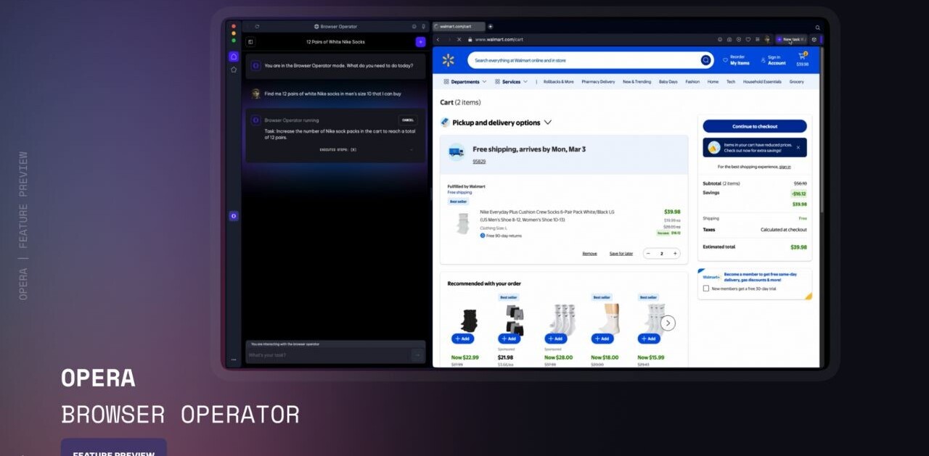This screenshot has width=929, height=456.
Task: Decrease sock quantity with the minus stepper
Action: [x=648, y=254]
